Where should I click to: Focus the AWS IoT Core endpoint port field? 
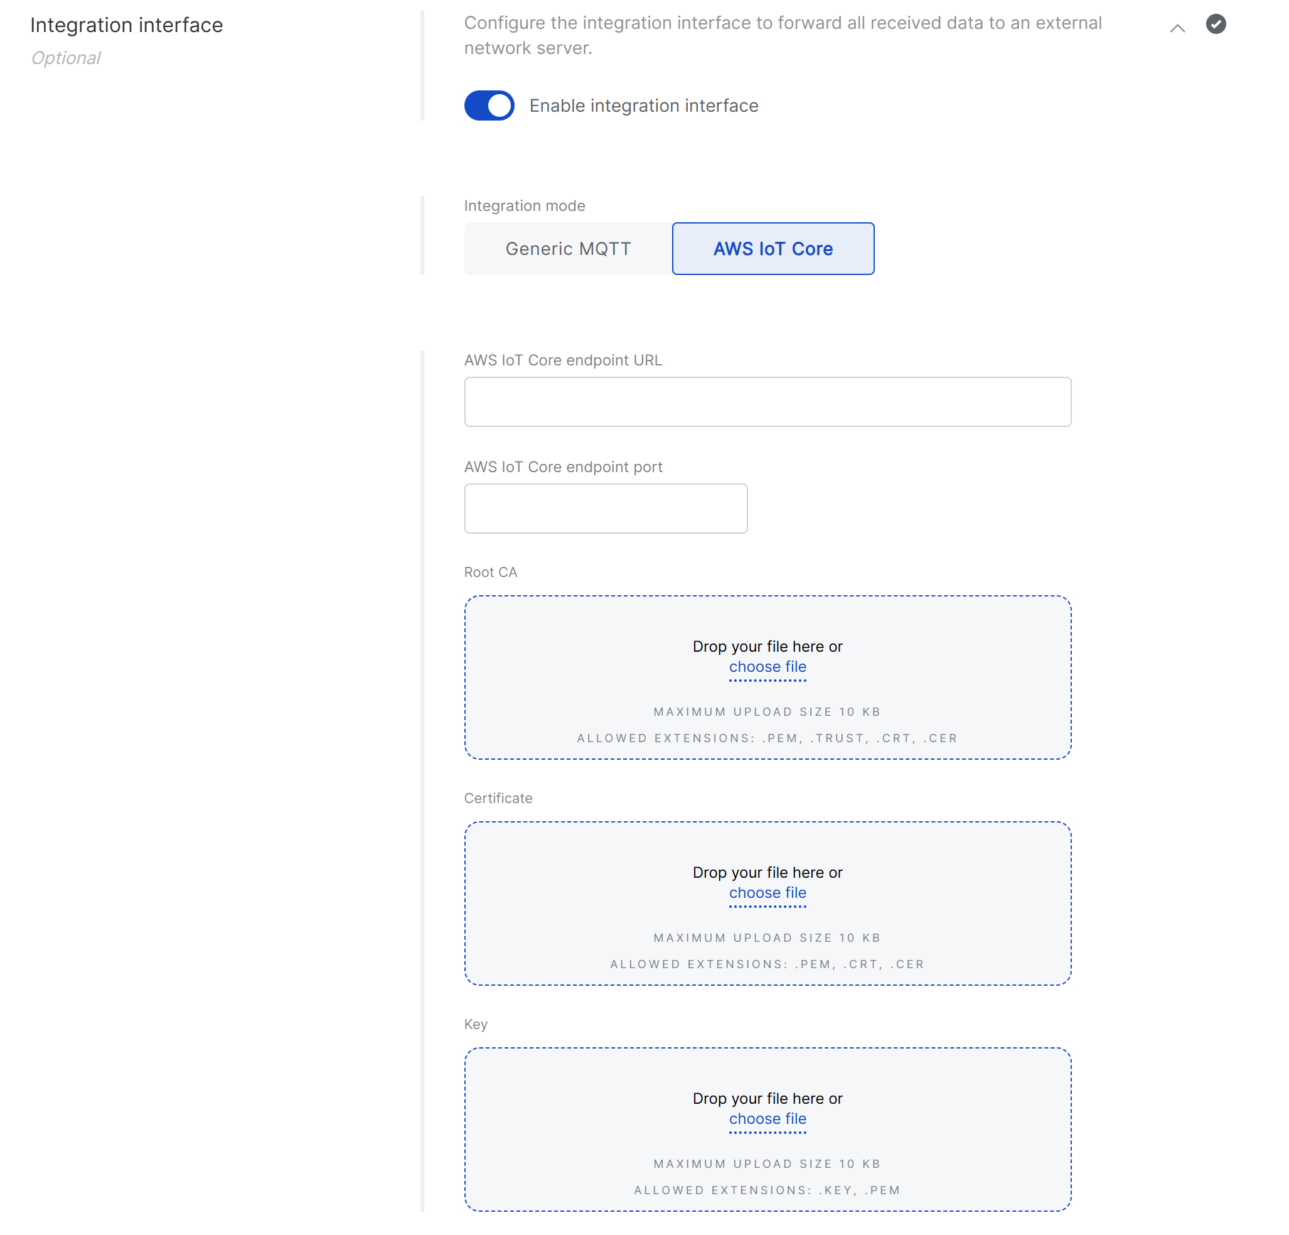[x=606, y=508]
